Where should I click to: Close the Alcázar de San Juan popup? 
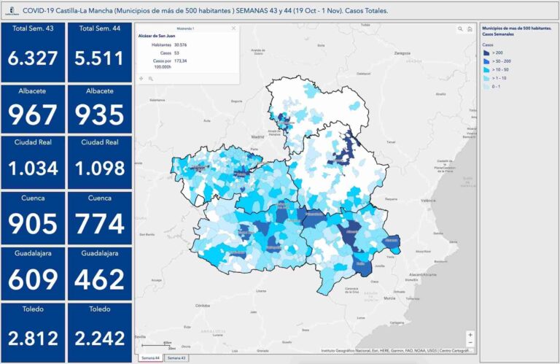pos(233,28)
